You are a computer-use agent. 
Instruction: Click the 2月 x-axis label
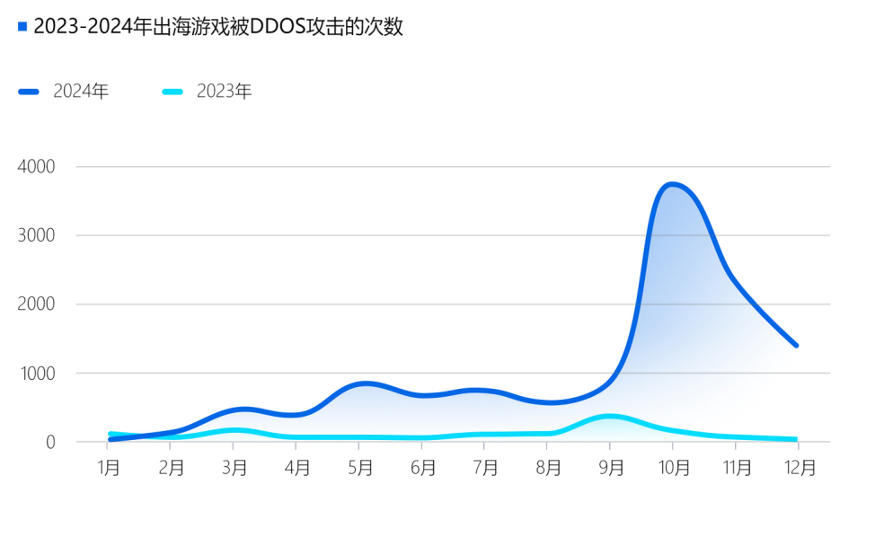coord(172,467)
